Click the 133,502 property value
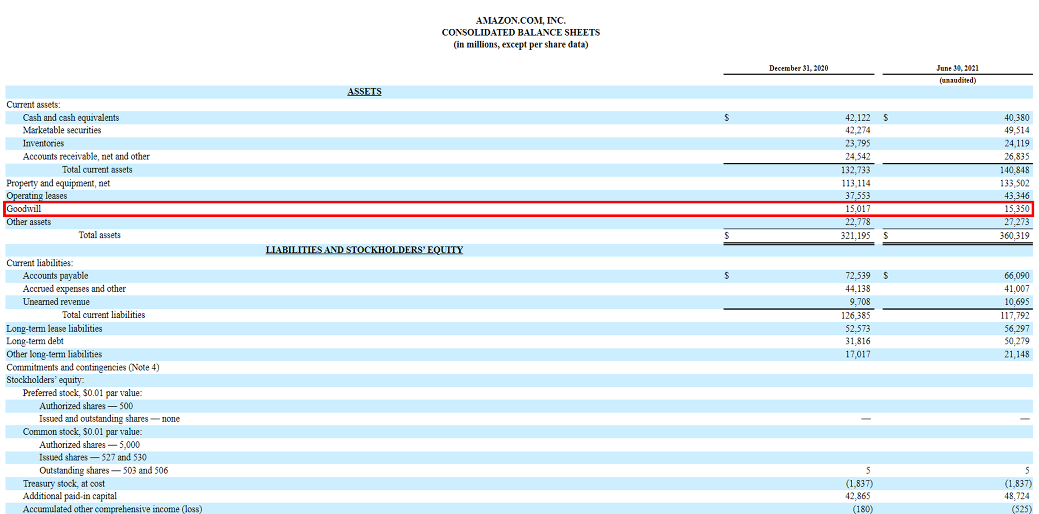Image resolution: width=1039 pixels, height=514 pixels. 1014,183
